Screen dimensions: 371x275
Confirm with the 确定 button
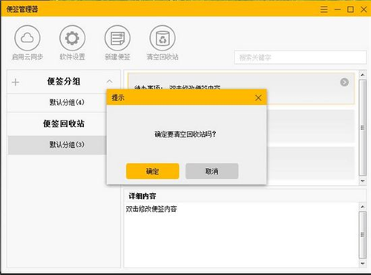click(152, 171)
